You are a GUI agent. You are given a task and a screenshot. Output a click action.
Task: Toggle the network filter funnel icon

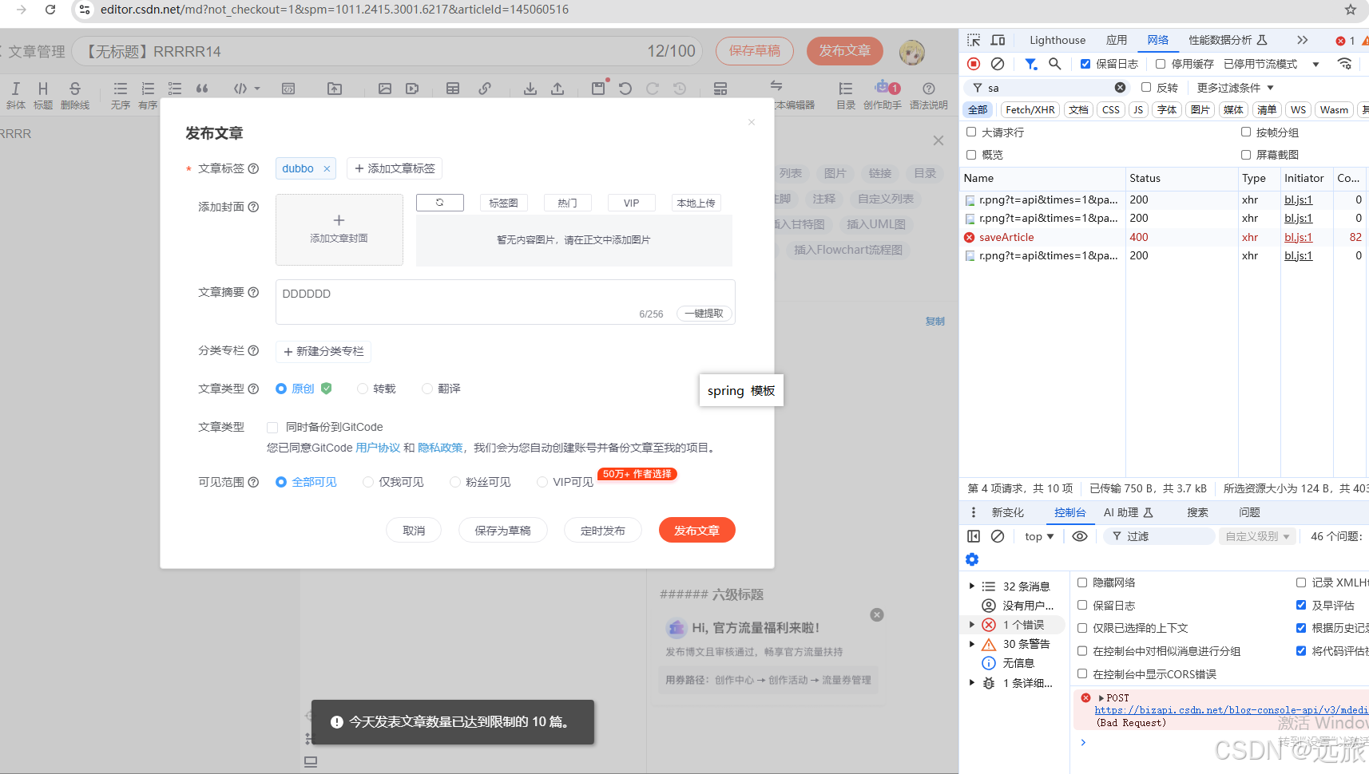(1031, 64)
